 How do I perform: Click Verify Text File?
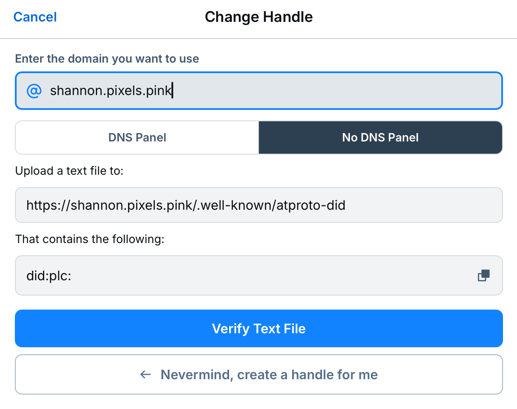click(x=258, y=328)
